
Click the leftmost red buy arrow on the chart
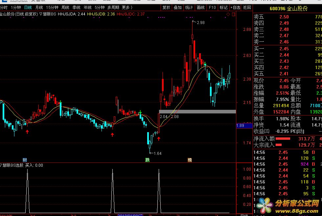click(x=27, y=132)
